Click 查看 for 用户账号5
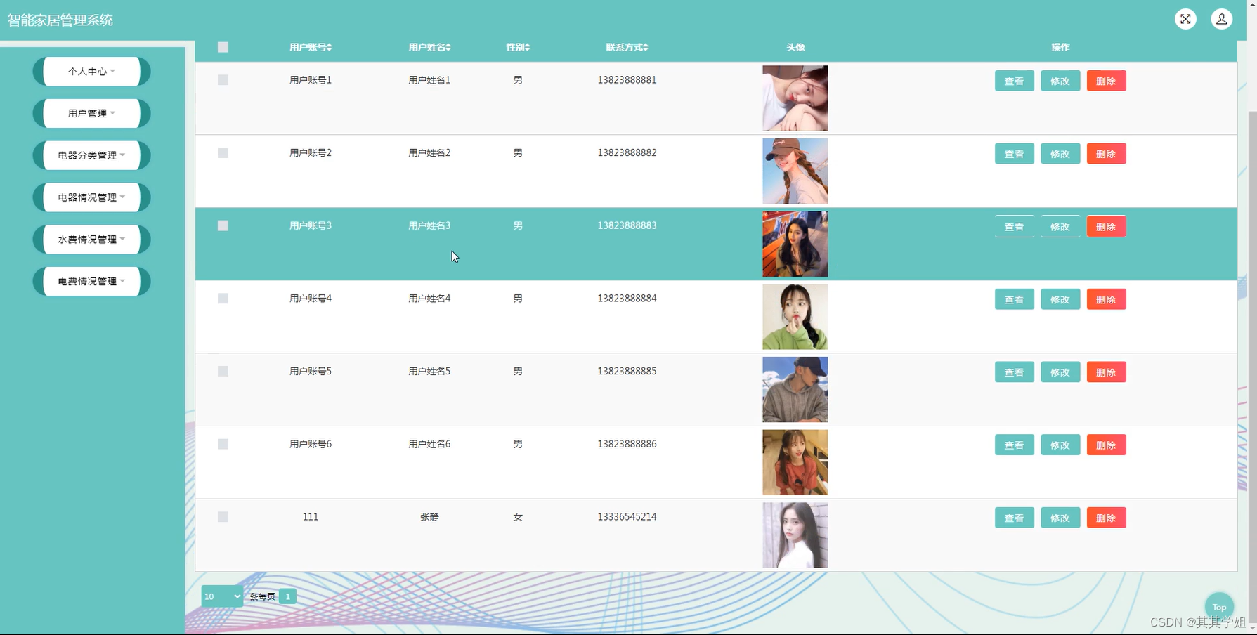 pyautogui.click(x=1014, y=372)
